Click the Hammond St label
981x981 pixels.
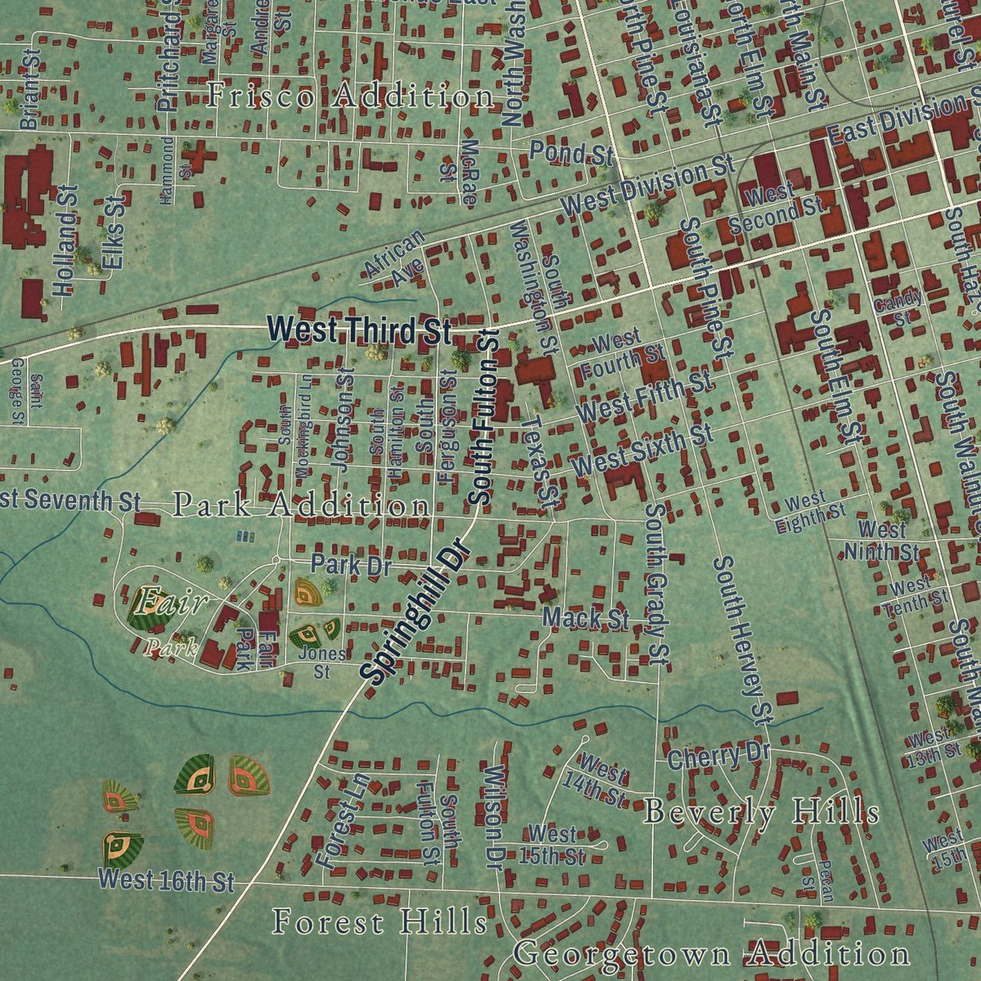177,170
